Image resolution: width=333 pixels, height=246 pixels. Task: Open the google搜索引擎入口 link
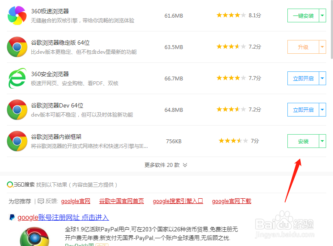(178, 201)
